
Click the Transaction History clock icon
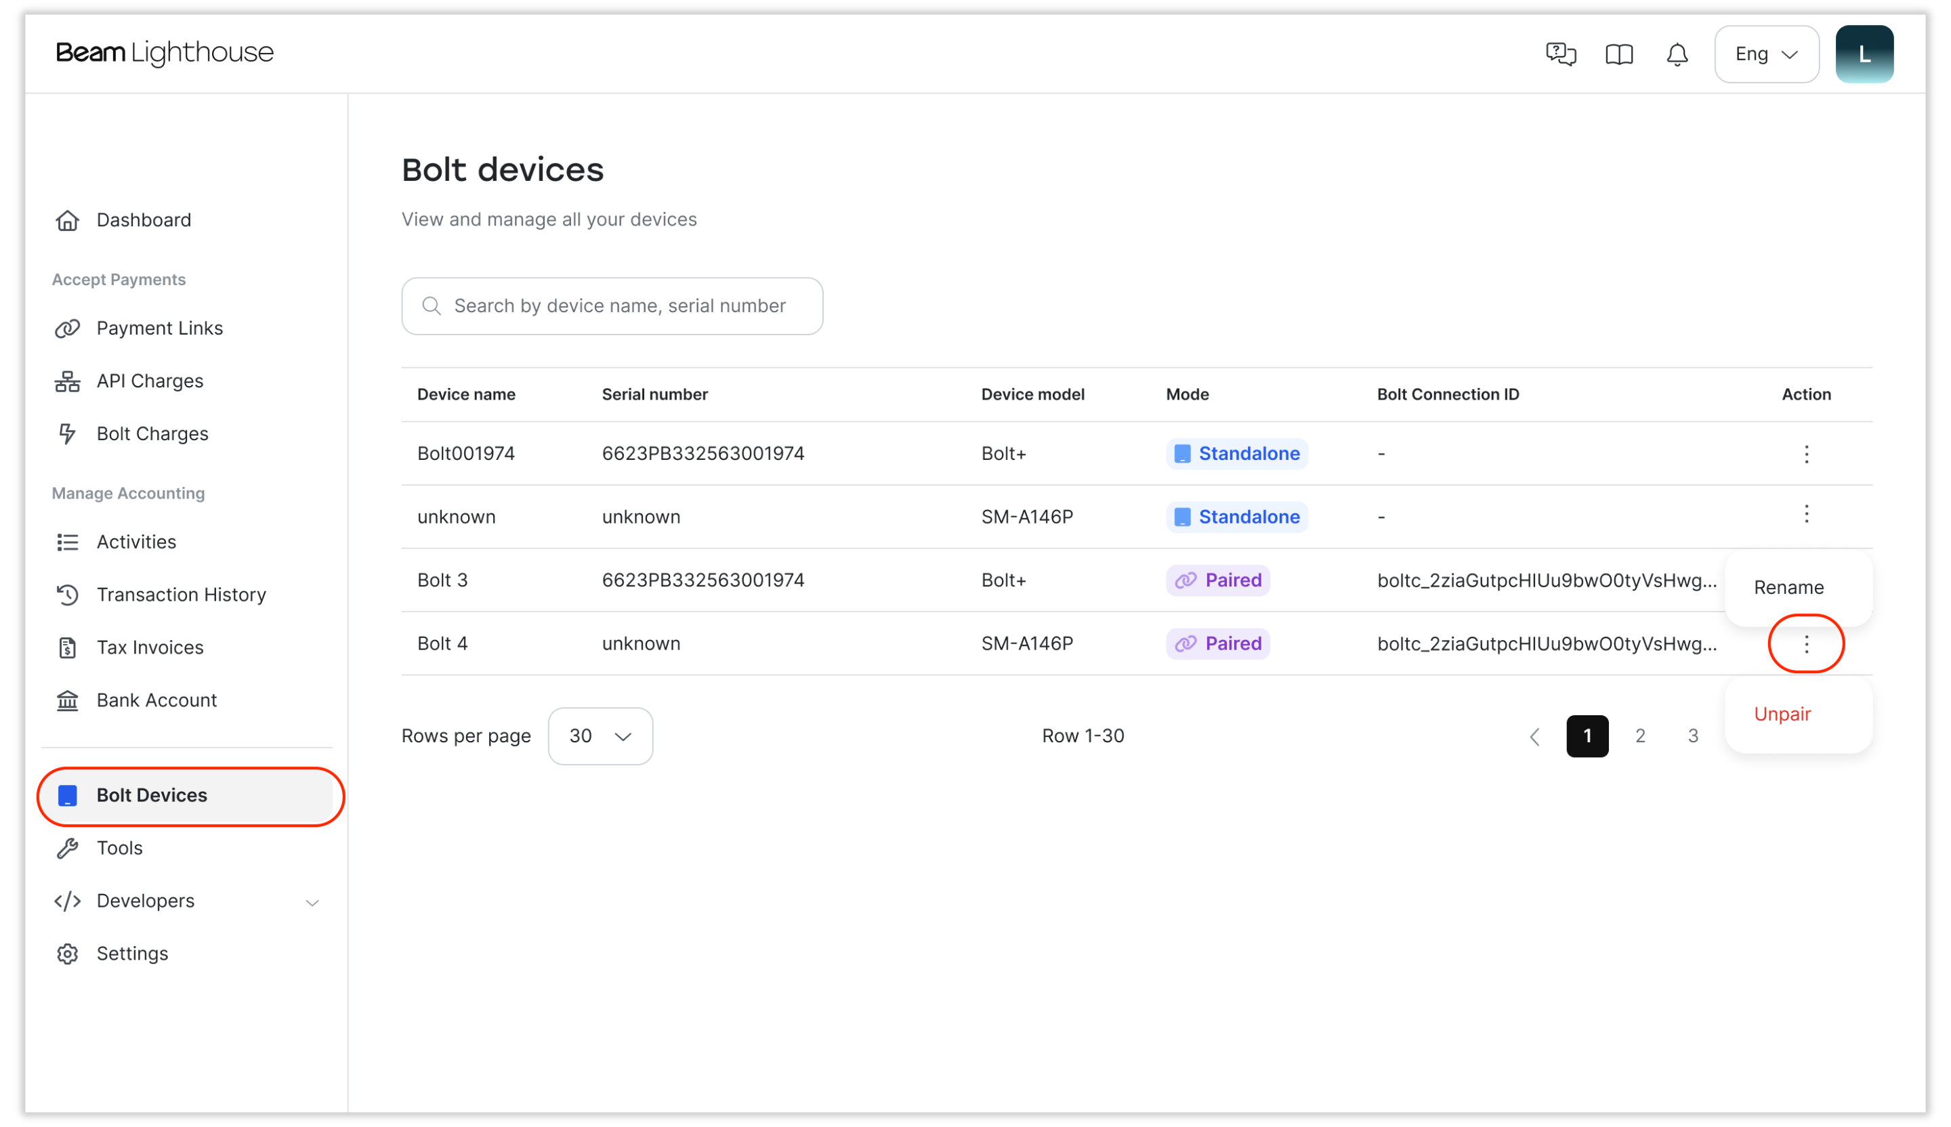coord(67,595)
